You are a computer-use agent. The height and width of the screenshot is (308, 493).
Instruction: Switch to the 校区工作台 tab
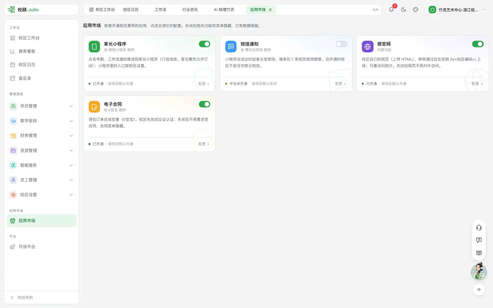click(x=102, y=10)
